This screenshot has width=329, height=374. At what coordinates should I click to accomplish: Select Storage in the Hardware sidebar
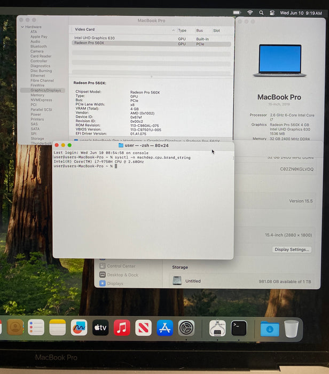(37, 138)
